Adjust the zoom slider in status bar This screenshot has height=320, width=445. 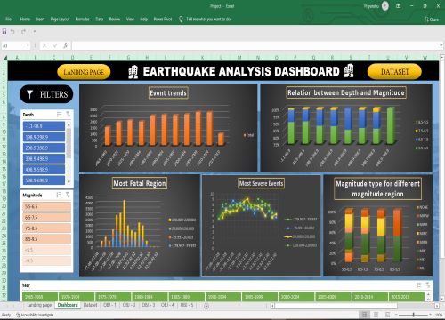tap(414, 315)
